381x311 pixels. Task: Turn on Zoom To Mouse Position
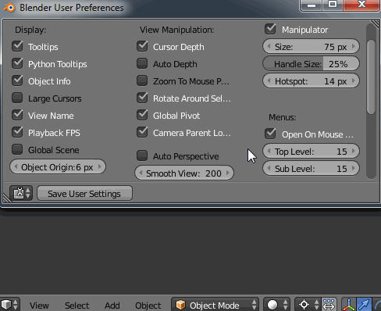click(x=142, y=81)
